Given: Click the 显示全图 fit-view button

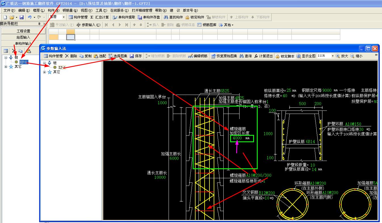Looking at the screenshot, I should tap(306, 56).
